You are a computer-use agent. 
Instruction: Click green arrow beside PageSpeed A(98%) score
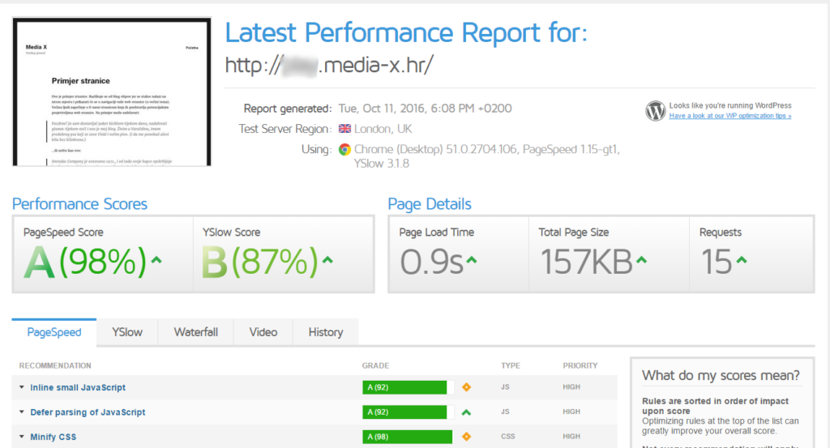(x=156, y=260)
